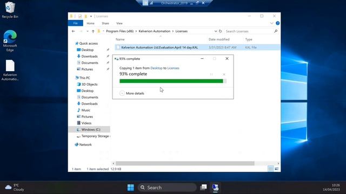The height and width of the screenshot is (194, 346).
Task: Select Network in navigation pane
Action: (85, 144)
